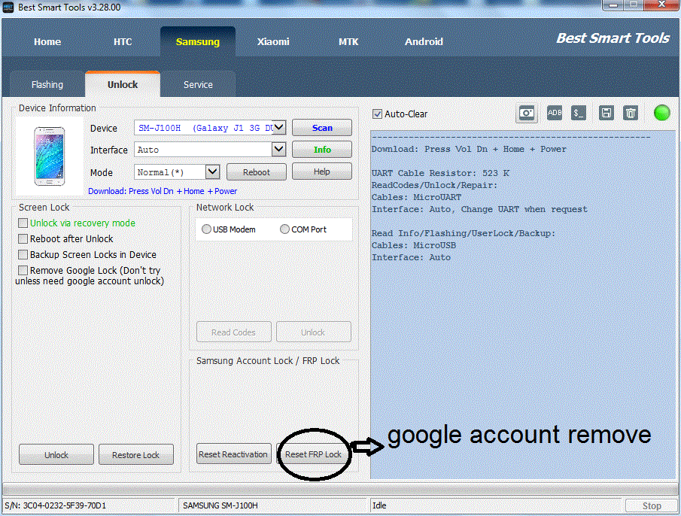Click the Stop button
This screenshot has height=516, width=681.
coord(652,505)
